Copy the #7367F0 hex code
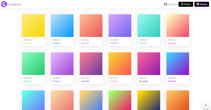Viewport: 211px width, 110px height. [x=114, y=43]
